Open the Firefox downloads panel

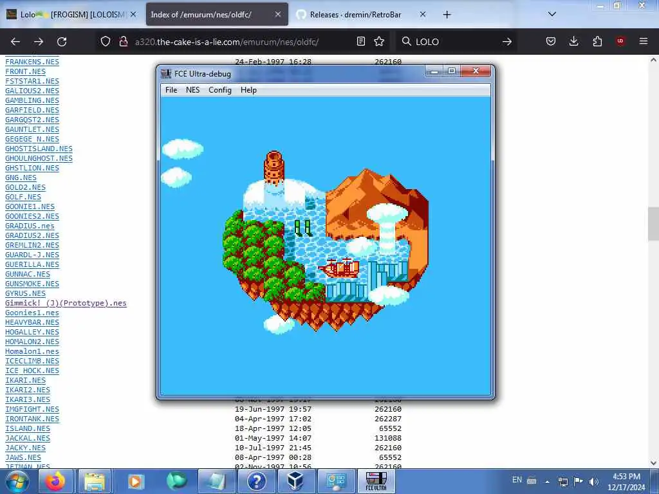click(573, 41)
